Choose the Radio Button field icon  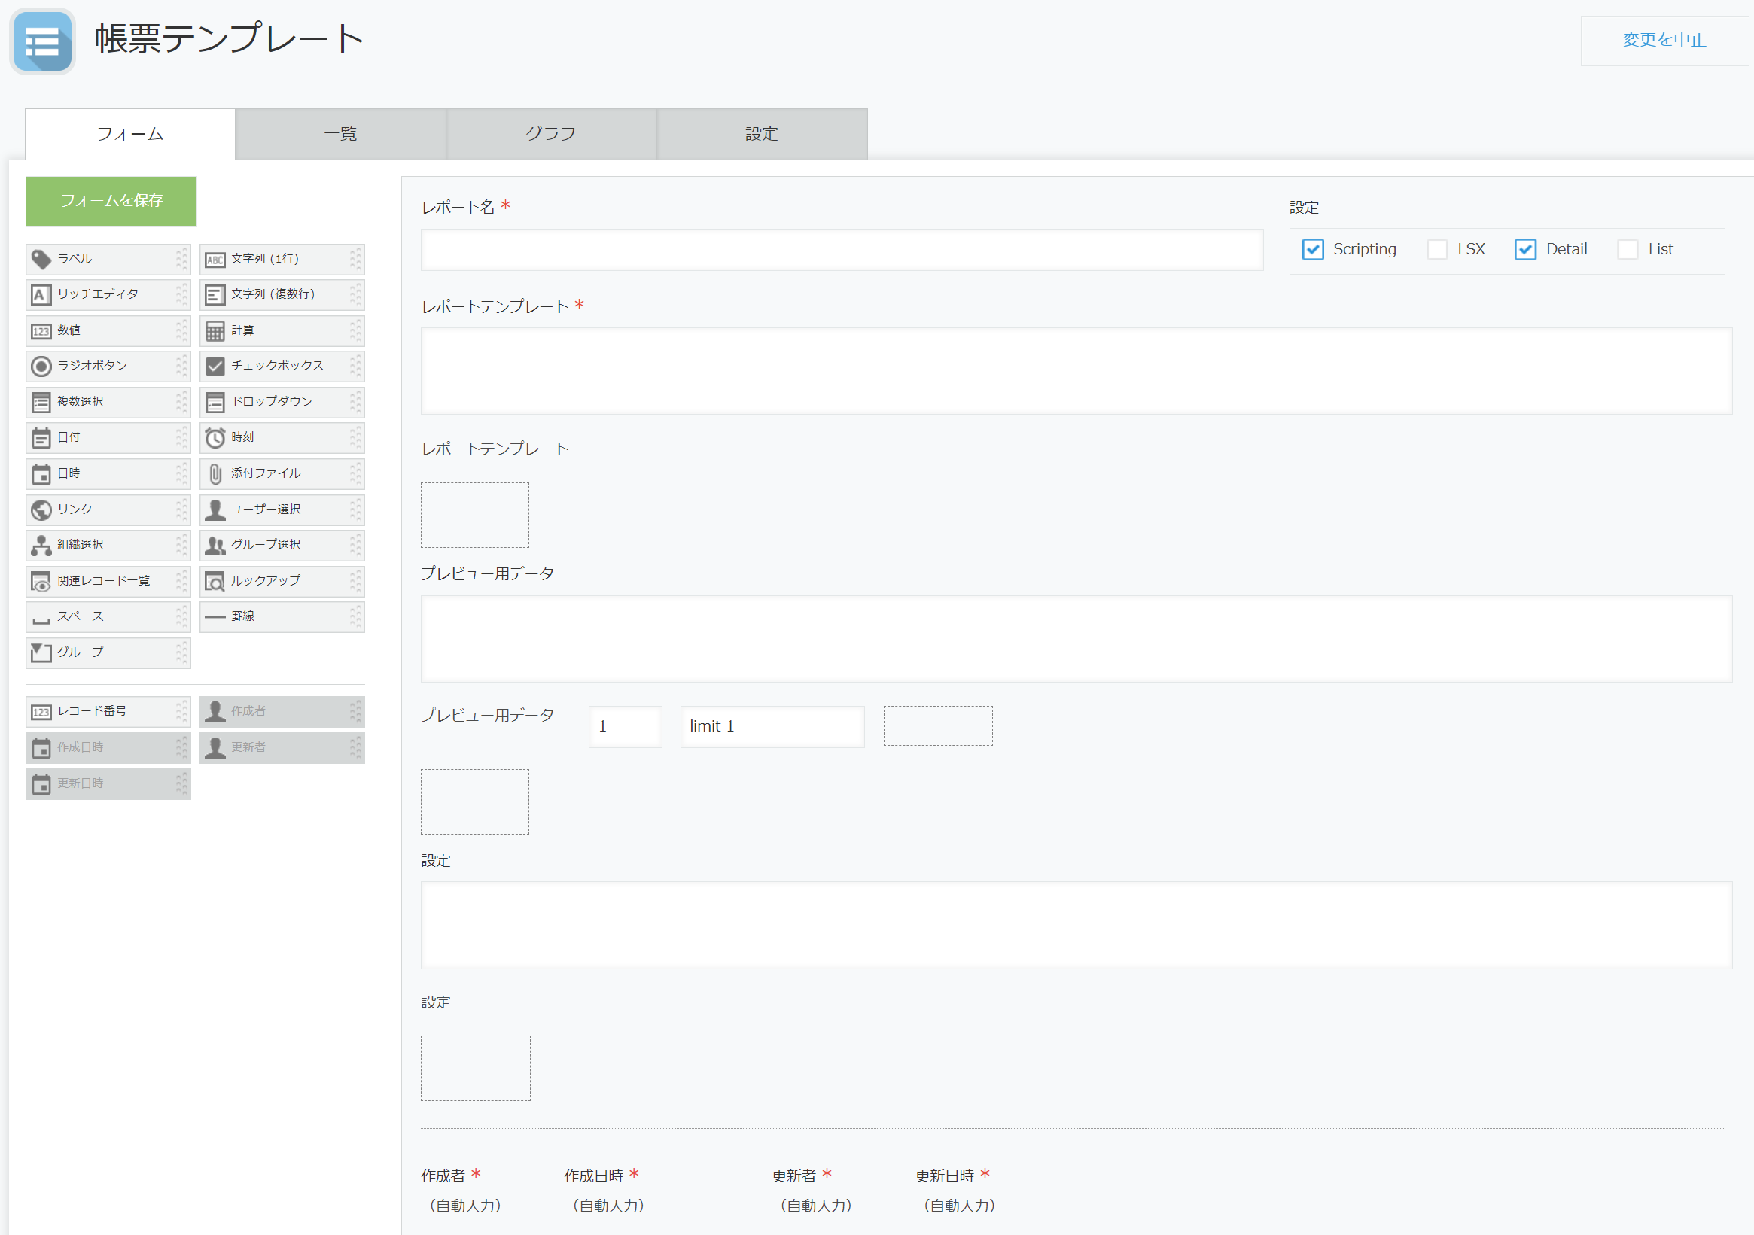click(41, 367)
